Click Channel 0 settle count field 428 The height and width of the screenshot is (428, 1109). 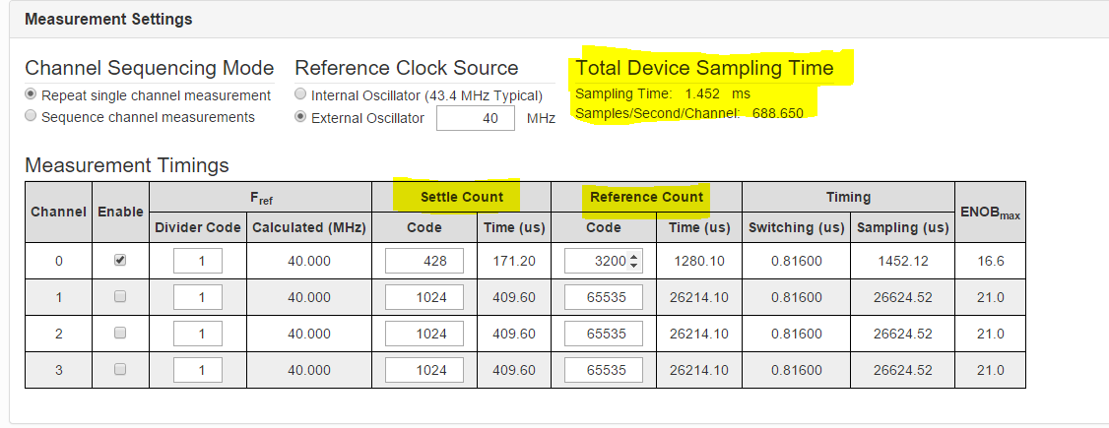[x=424, y=261]
